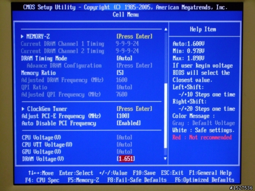The height and width of the screenshot is (191, 255).
Task: Select the MEMORY-Z [Press Enter] value
Action: [x=135, y=36]
